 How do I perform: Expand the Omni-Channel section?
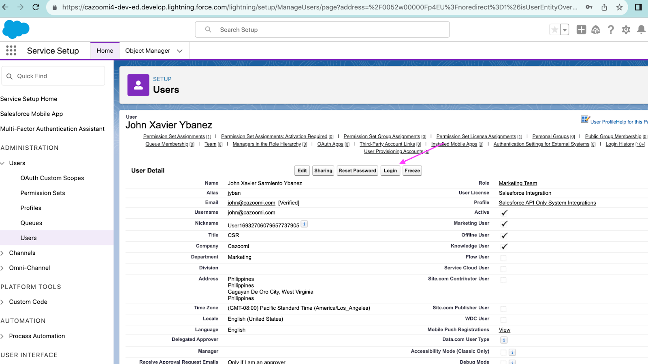[x=2, y=268]
